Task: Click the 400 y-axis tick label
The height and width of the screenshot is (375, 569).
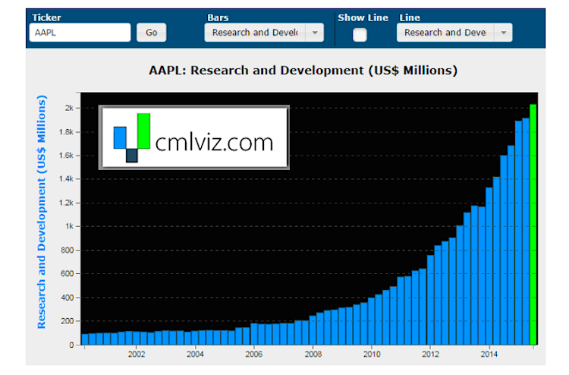Action: tap(67, 298)
